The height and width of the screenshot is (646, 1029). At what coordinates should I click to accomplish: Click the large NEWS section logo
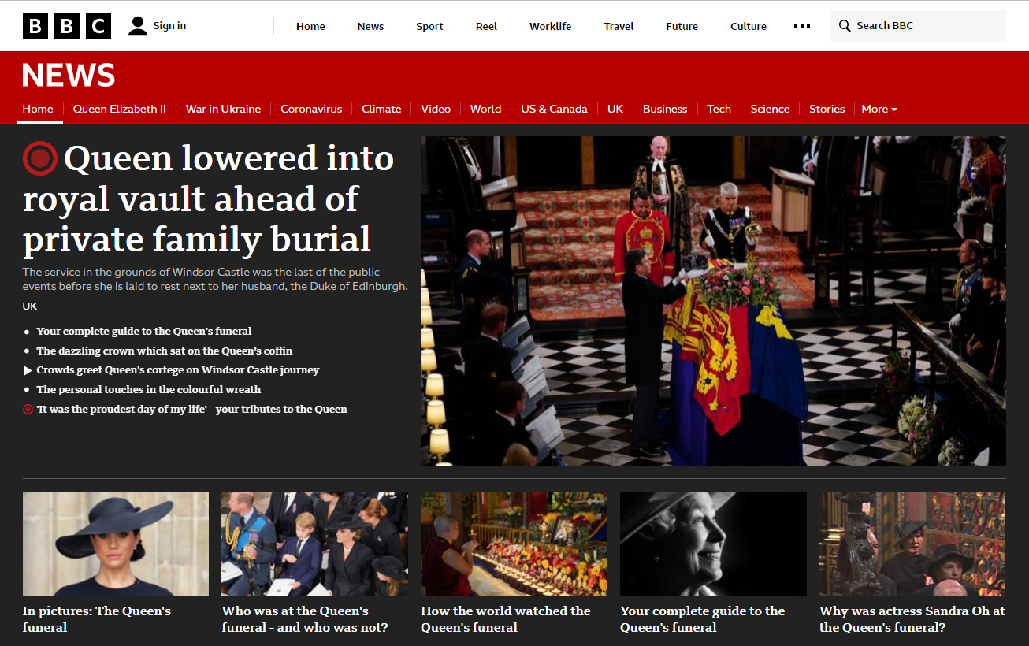(x=69, y=76)
